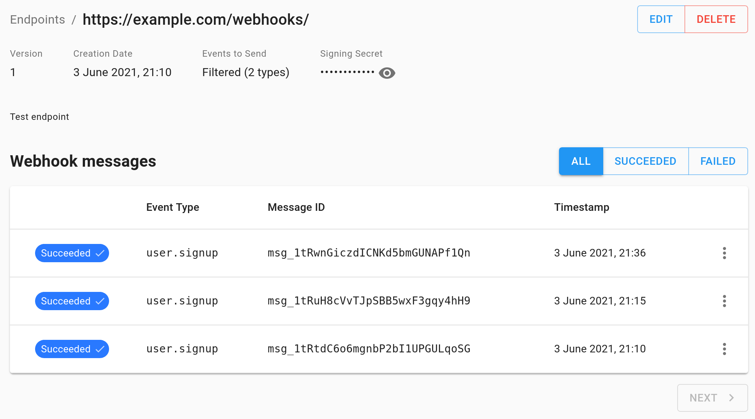
Task: Click Filtered (2 types) events value
Action: click(x=246, y=72)
